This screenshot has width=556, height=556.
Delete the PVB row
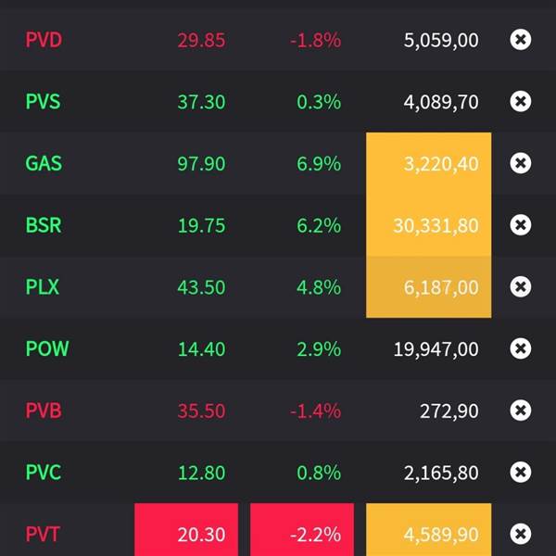(521, 411)
